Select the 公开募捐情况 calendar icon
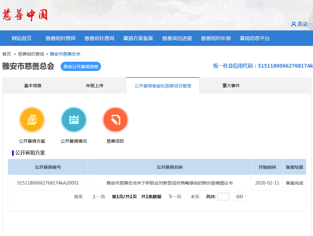Viewport: 313px width, 236px height. point(74,119)
